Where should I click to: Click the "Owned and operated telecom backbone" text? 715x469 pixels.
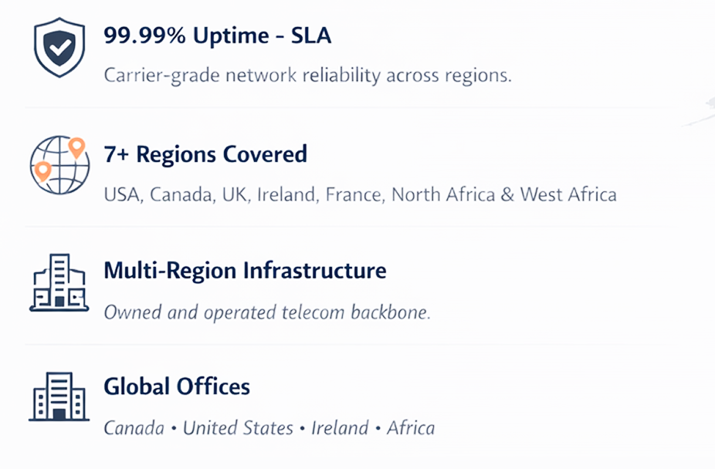point(267,312)
